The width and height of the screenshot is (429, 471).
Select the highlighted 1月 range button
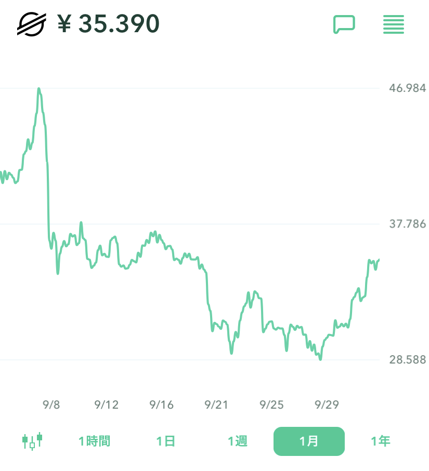[309, 441]
